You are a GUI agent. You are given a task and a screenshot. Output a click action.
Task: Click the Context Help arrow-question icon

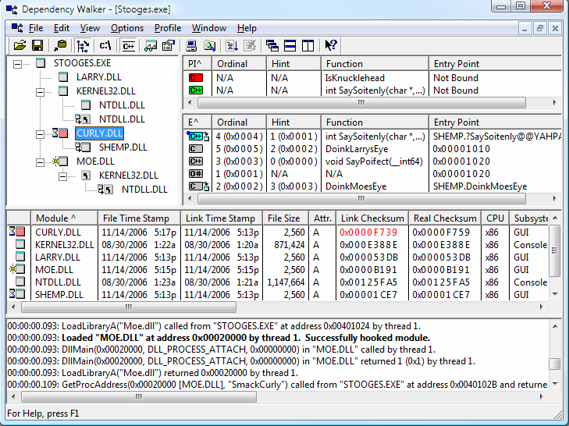tap(331, 46)
